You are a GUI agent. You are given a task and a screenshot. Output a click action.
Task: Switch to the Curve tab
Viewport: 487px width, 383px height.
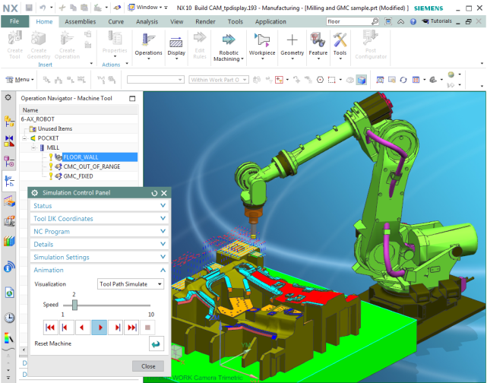[x=115, y=22]
